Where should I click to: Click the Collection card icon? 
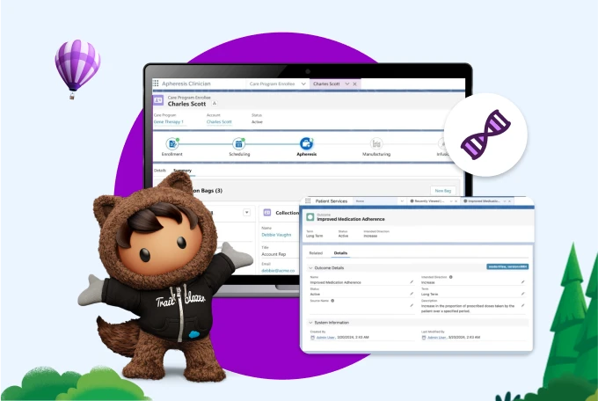(267, 213)
